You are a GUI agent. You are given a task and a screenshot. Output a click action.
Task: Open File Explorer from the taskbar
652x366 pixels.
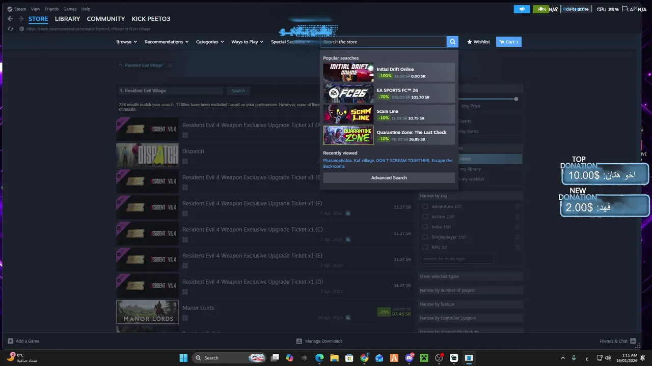(334, 358)
